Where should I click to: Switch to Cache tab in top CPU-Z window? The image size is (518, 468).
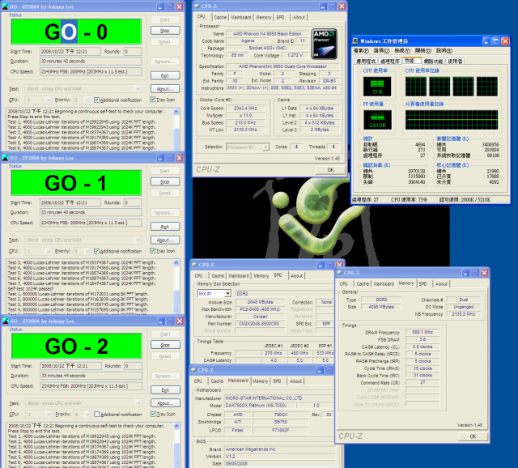click(220, 17)
